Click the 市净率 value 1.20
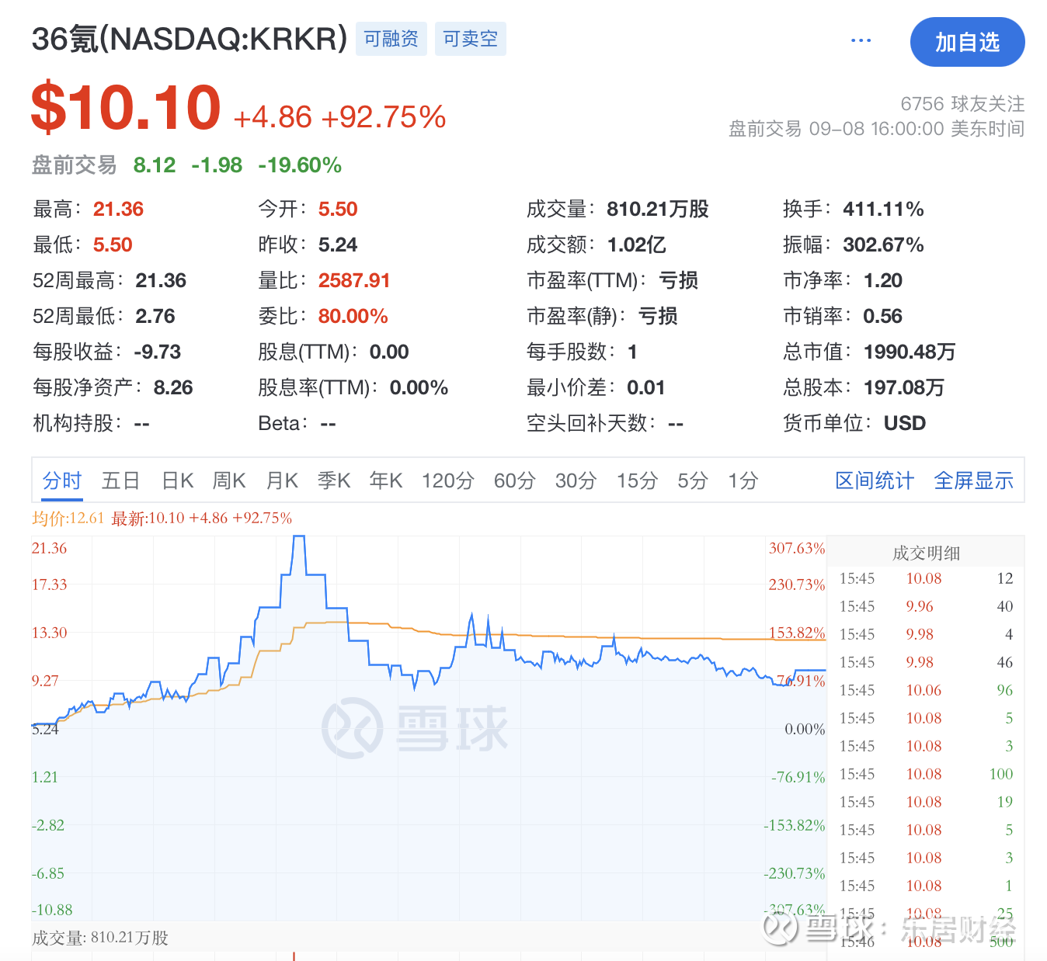This screenshot has width=1047, height=961. (883, 280)
